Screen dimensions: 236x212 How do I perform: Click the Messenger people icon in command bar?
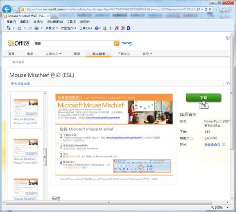(x=104, y=28)
